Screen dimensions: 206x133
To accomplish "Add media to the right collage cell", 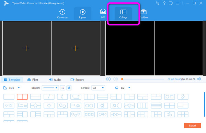I will click(76, 48).
